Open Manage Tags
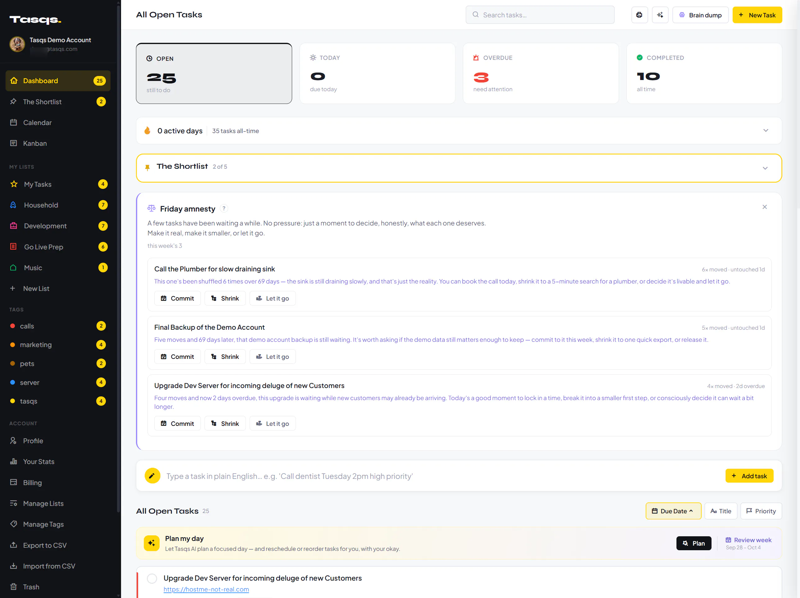This screenshot has height=598, width=800. 58,524
